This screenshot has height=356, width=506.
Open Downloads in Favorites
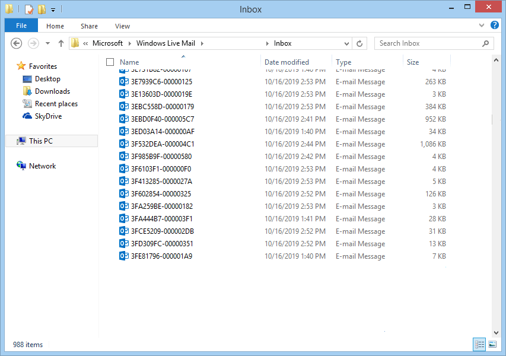[52, 91]
